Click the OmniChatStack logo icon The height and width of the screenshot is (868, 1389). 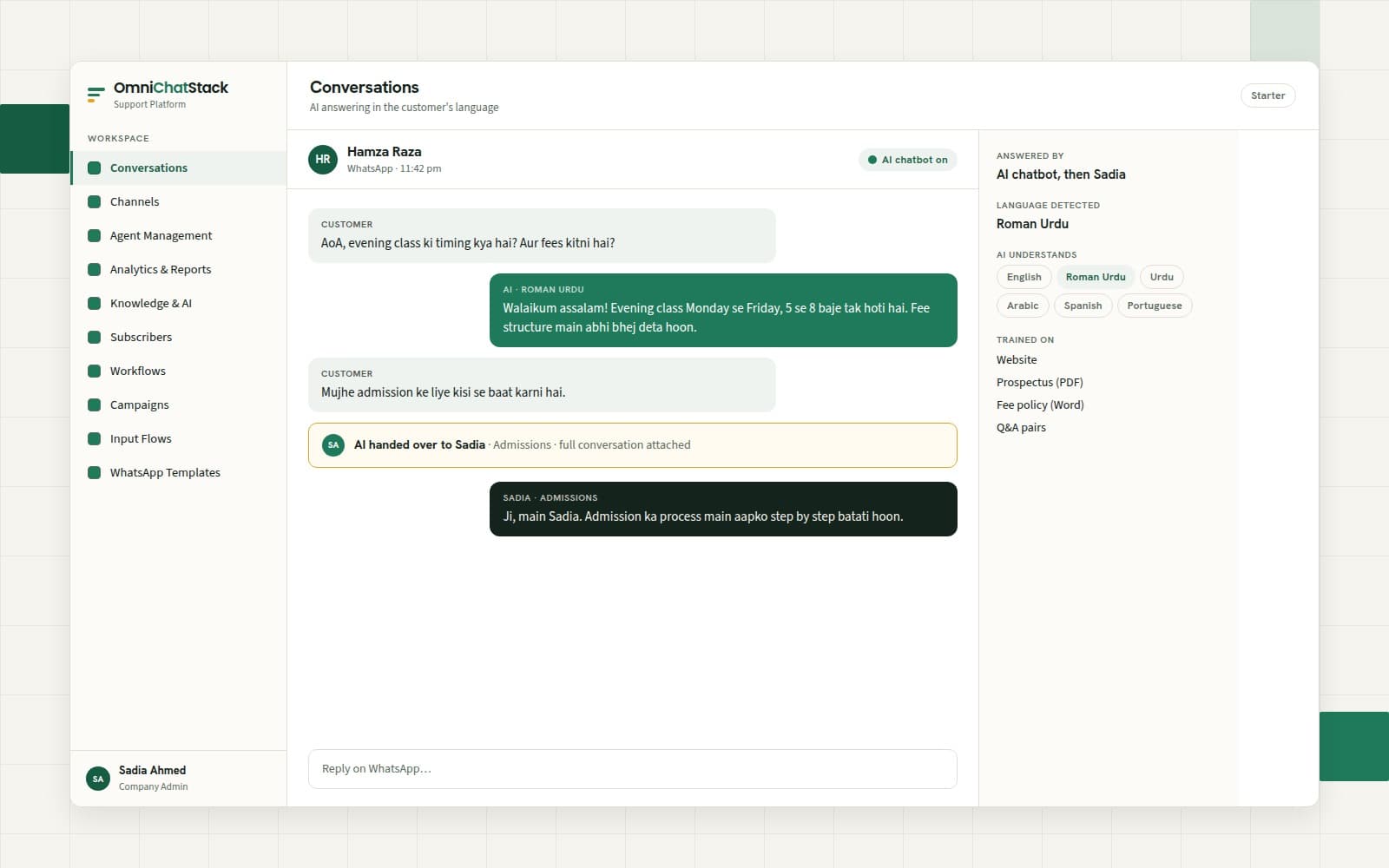(95, 95)
